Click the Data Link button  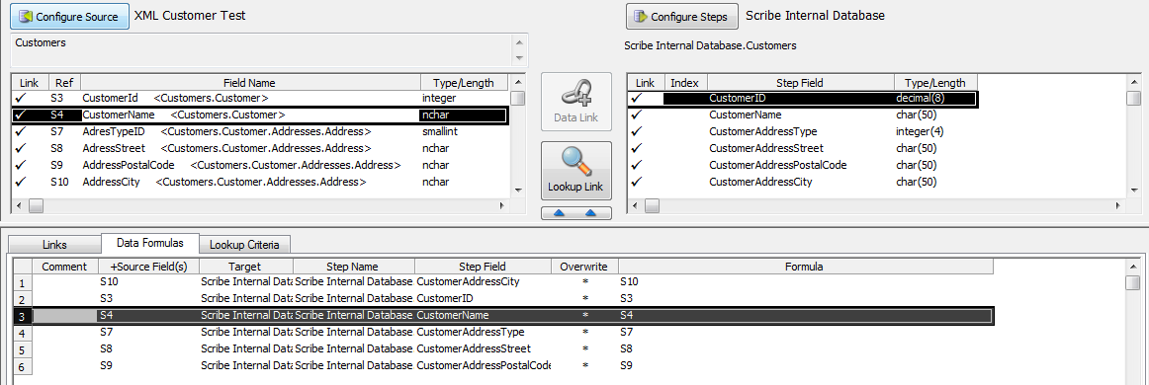click(x=575, y=102)
